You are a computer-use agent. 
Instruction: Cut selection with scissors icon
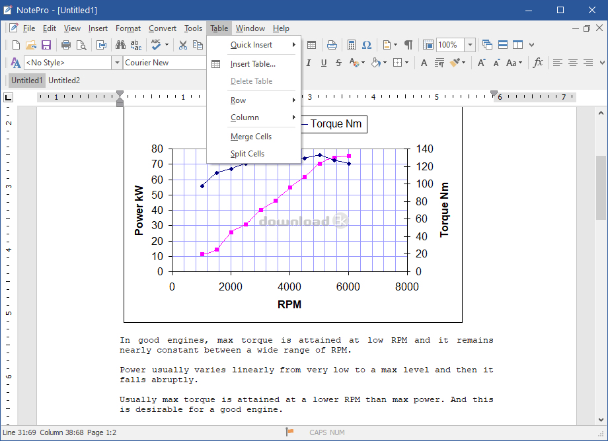tap(182, 45)
